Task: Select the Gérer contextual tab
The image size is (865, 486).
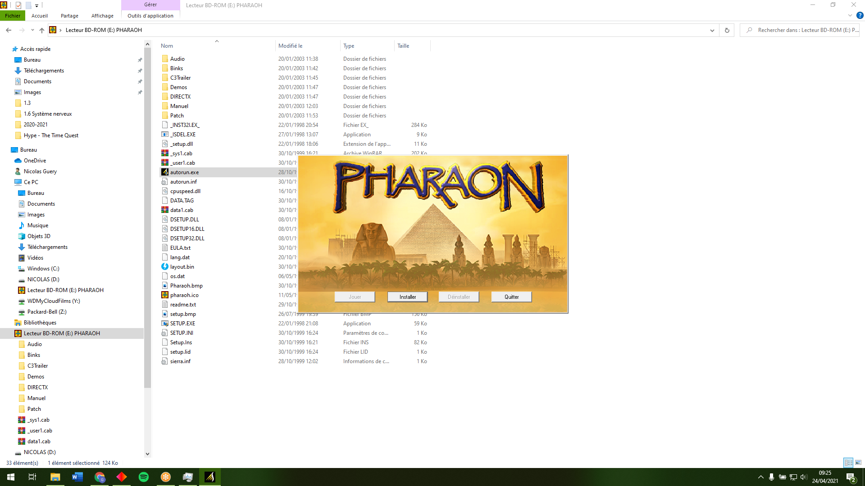Action: 150,4
